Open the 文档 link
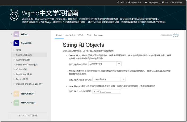The width and height of the screenshot is (187, 122). coord(166,2)
